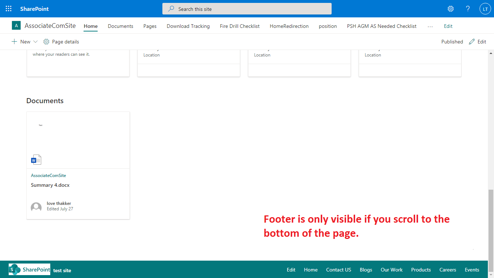The image size is (494, 278).
Task: Navigate to Download Tracking
Action: point(188,26)
